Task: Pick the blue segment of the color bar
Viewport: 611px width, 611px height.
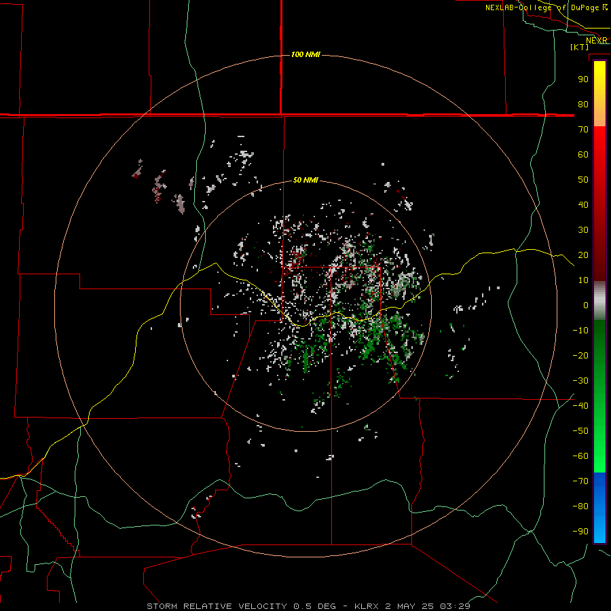Action: (x=599, y=508)
